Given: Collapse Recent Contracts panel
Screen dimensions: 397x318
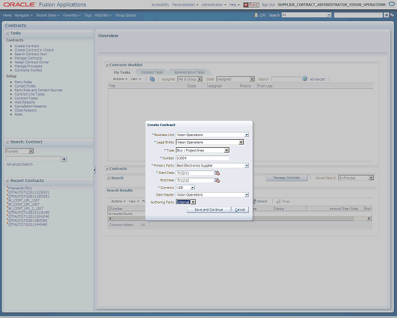Looking at the screenshot, I should tap(7, 181).
